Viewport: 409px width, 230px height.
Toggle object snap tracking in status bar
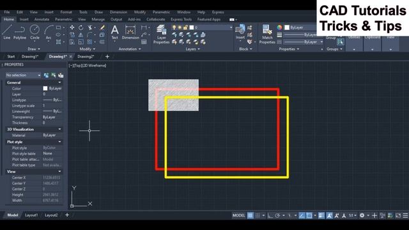coord(302,215)
